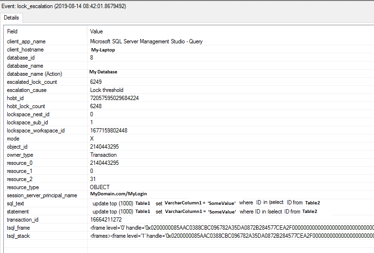This screenshot has width=374, height=253.
Task: Select the escalated_lock_count field
Action: pos(32,82)
